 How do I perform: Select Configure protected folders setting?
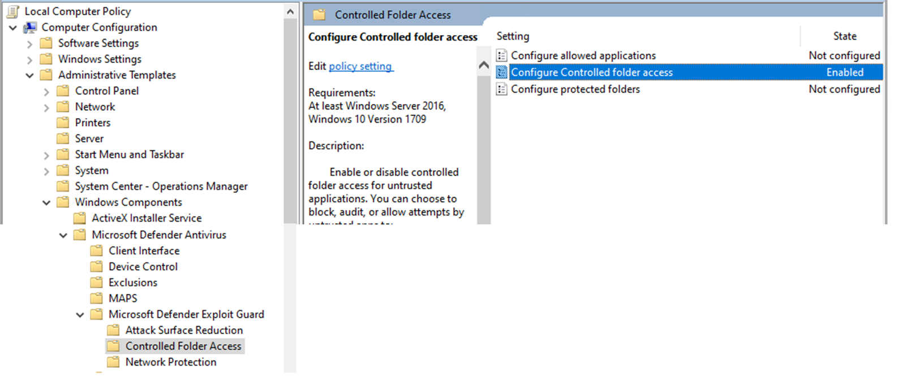(575, 89)
